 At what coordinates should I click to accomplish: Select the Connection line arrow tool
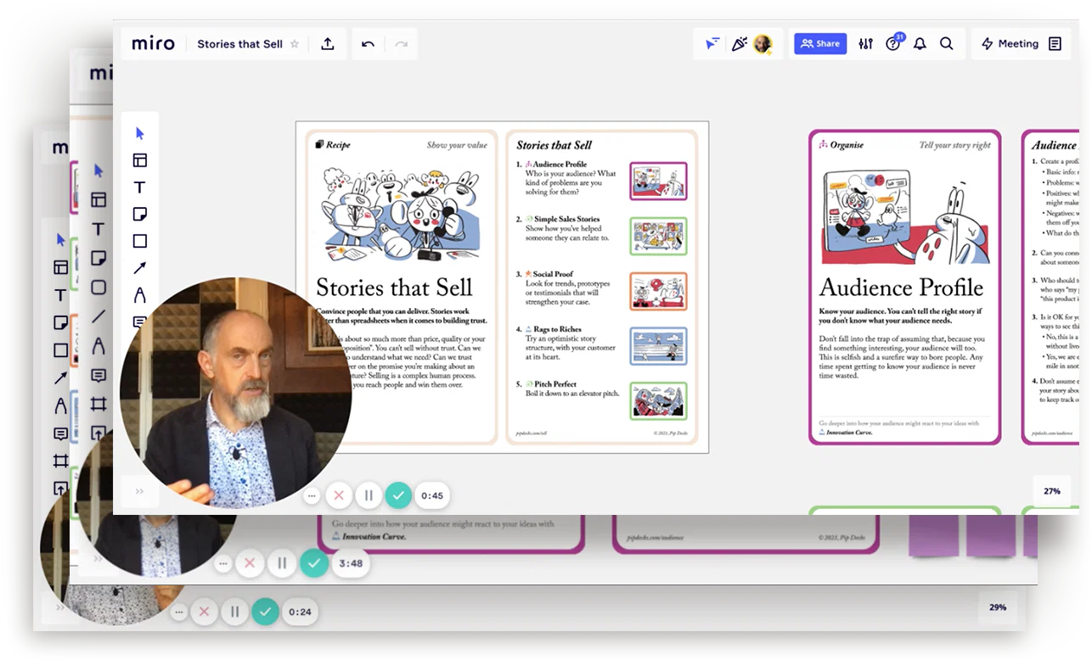[140, 268]
